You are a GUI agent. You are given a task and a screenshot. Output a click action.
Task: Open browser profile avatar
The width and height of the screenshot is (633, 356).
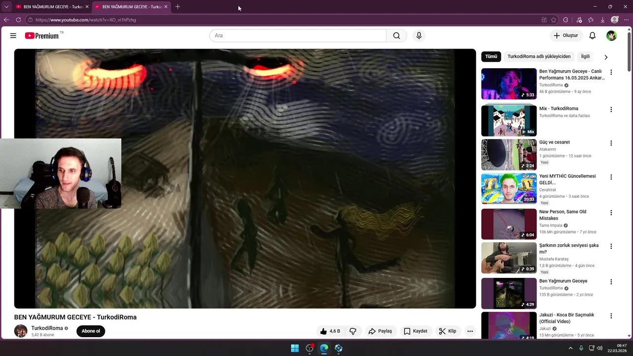point(615,20)
